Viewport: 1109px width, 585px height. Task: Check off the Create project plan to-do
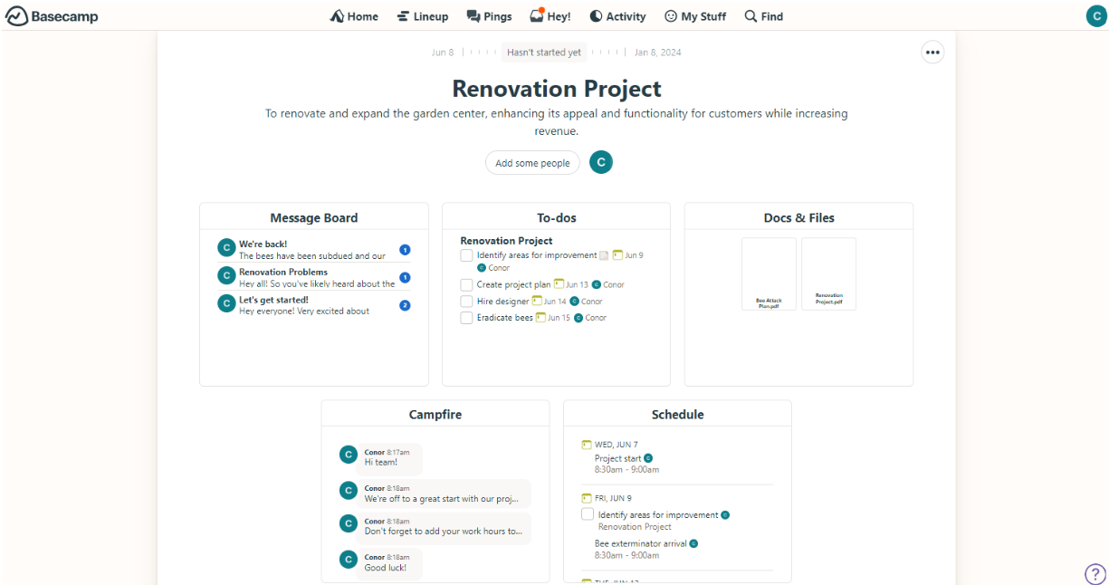(466, 285)
